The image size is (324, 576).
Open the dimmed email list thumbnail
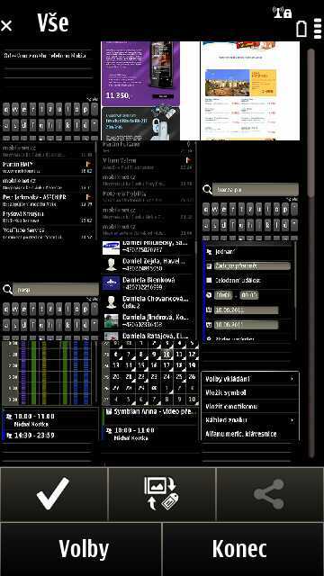150,191
